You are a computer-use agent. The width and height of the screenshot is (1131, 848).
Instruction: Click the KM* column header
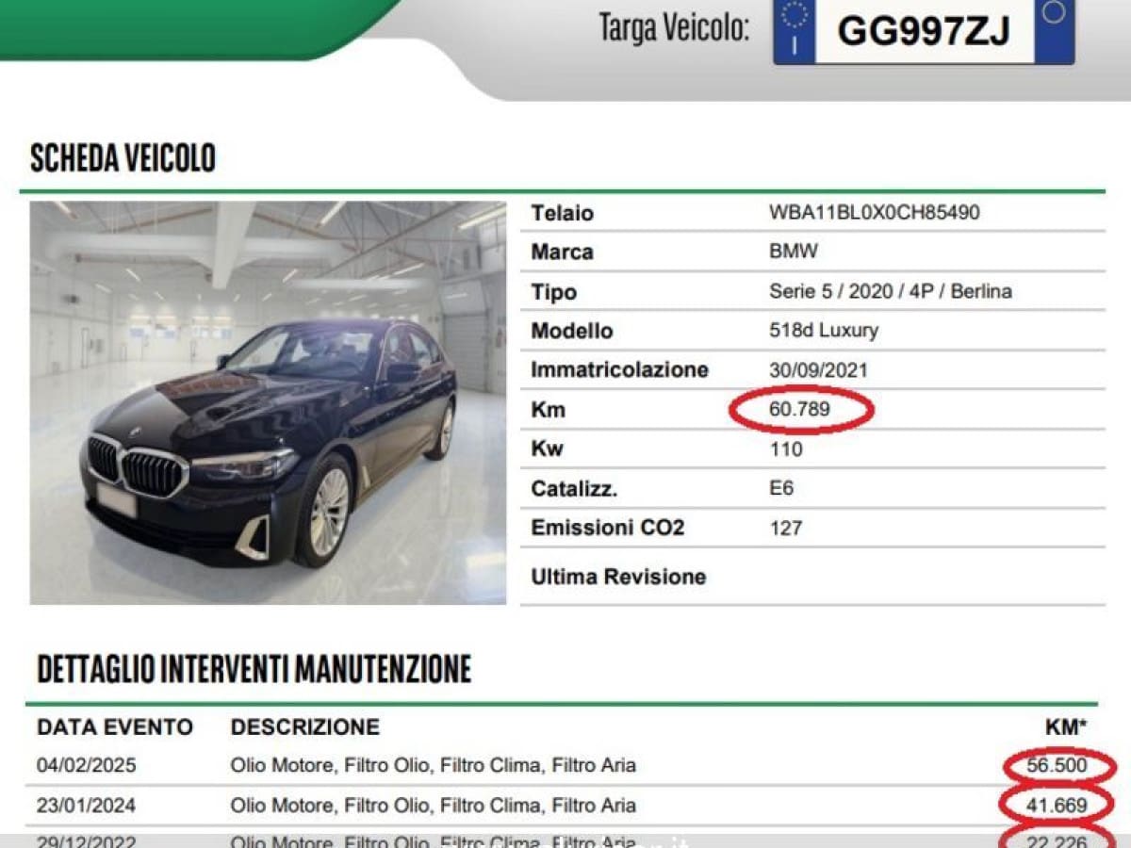click(1066, 727)
